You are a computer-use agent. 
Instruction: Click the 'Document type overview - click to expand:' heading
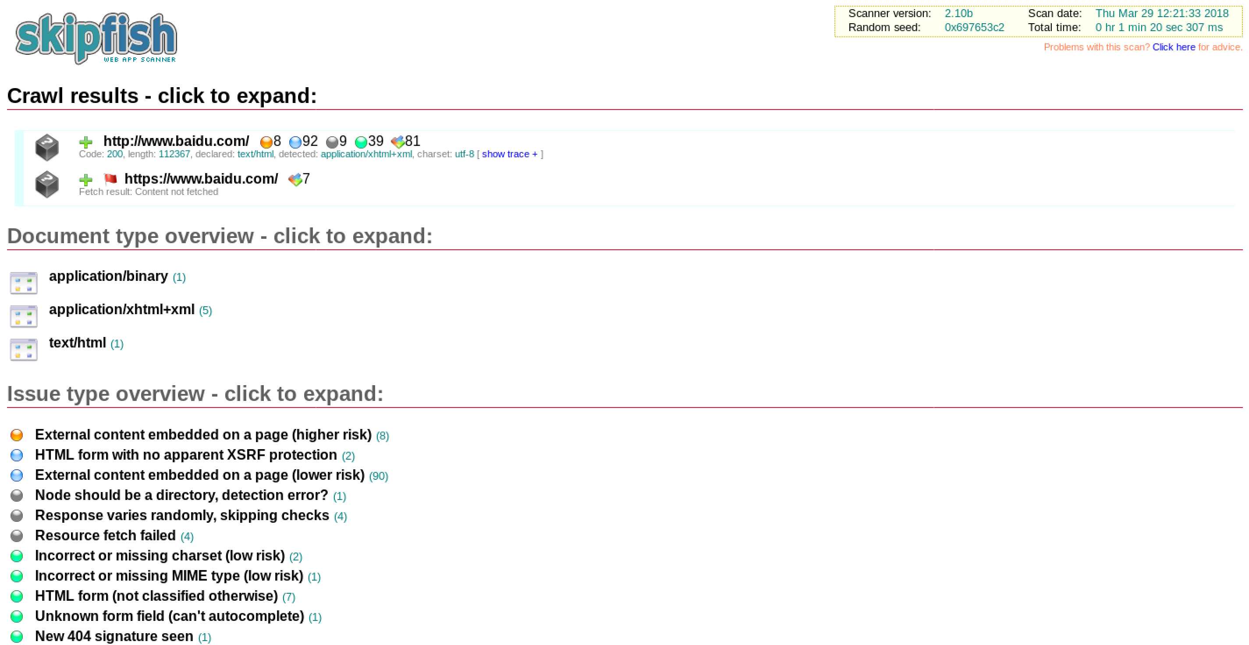pyautogui.click(x=220, y=236)
